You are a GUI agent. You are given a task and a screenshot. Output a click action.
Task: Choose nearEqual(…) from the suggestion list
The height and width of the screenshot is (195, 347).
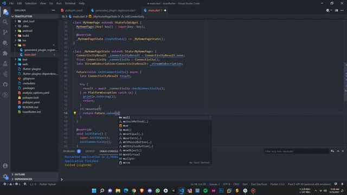165,134
